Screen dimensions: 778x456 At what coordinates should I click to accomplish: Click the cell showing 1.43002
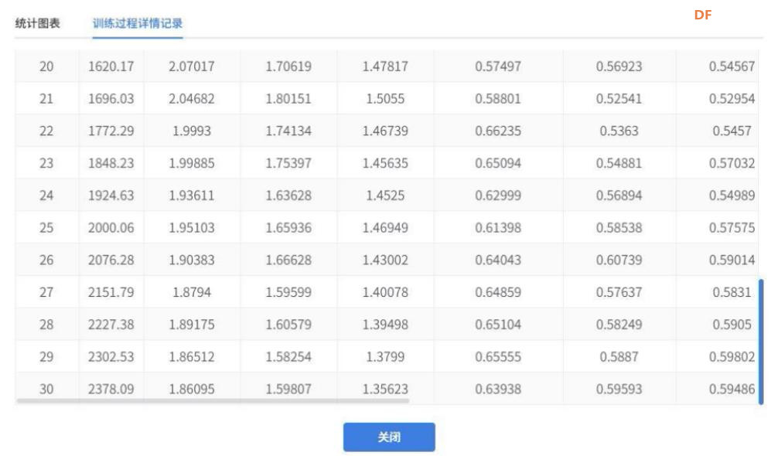tap(385, 260)
